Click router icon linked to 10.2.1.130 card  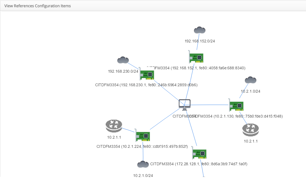[250, 130]
